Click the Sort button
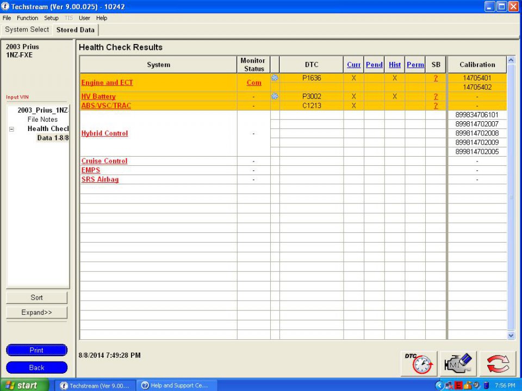Image resolution: width=522 pixels, height=391 pixels. [36, 297]
